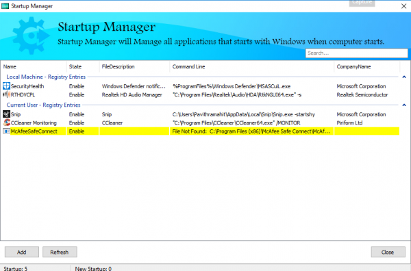Image resolution: width=411 pixels, height=271 pixels.
Task: Click the Current User - Registry Entries header
Action: 43,105
